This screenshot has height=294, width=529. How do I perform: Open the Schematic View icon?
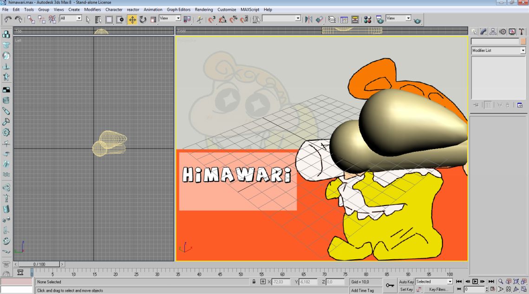355,19
